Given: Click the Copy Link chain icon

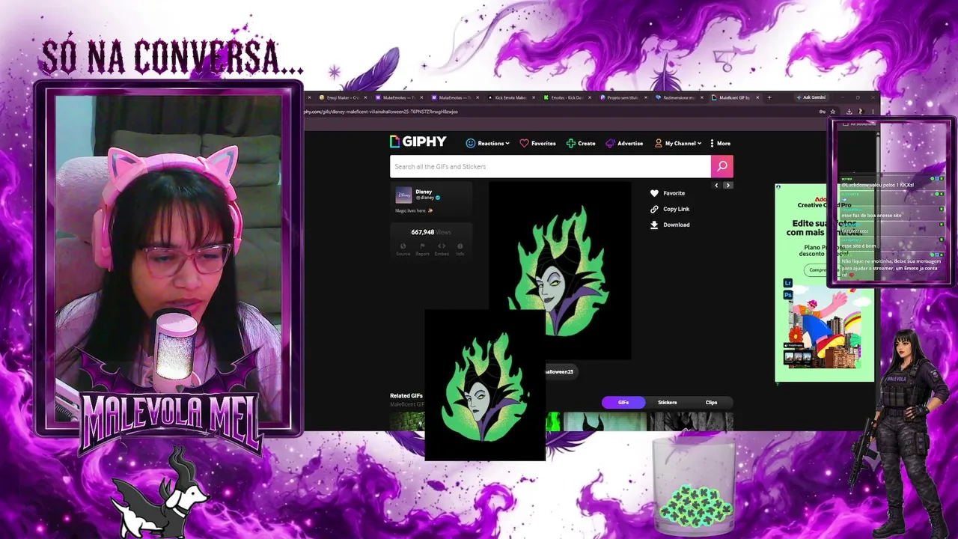Looking at the screenshot, I should (654, 209).
